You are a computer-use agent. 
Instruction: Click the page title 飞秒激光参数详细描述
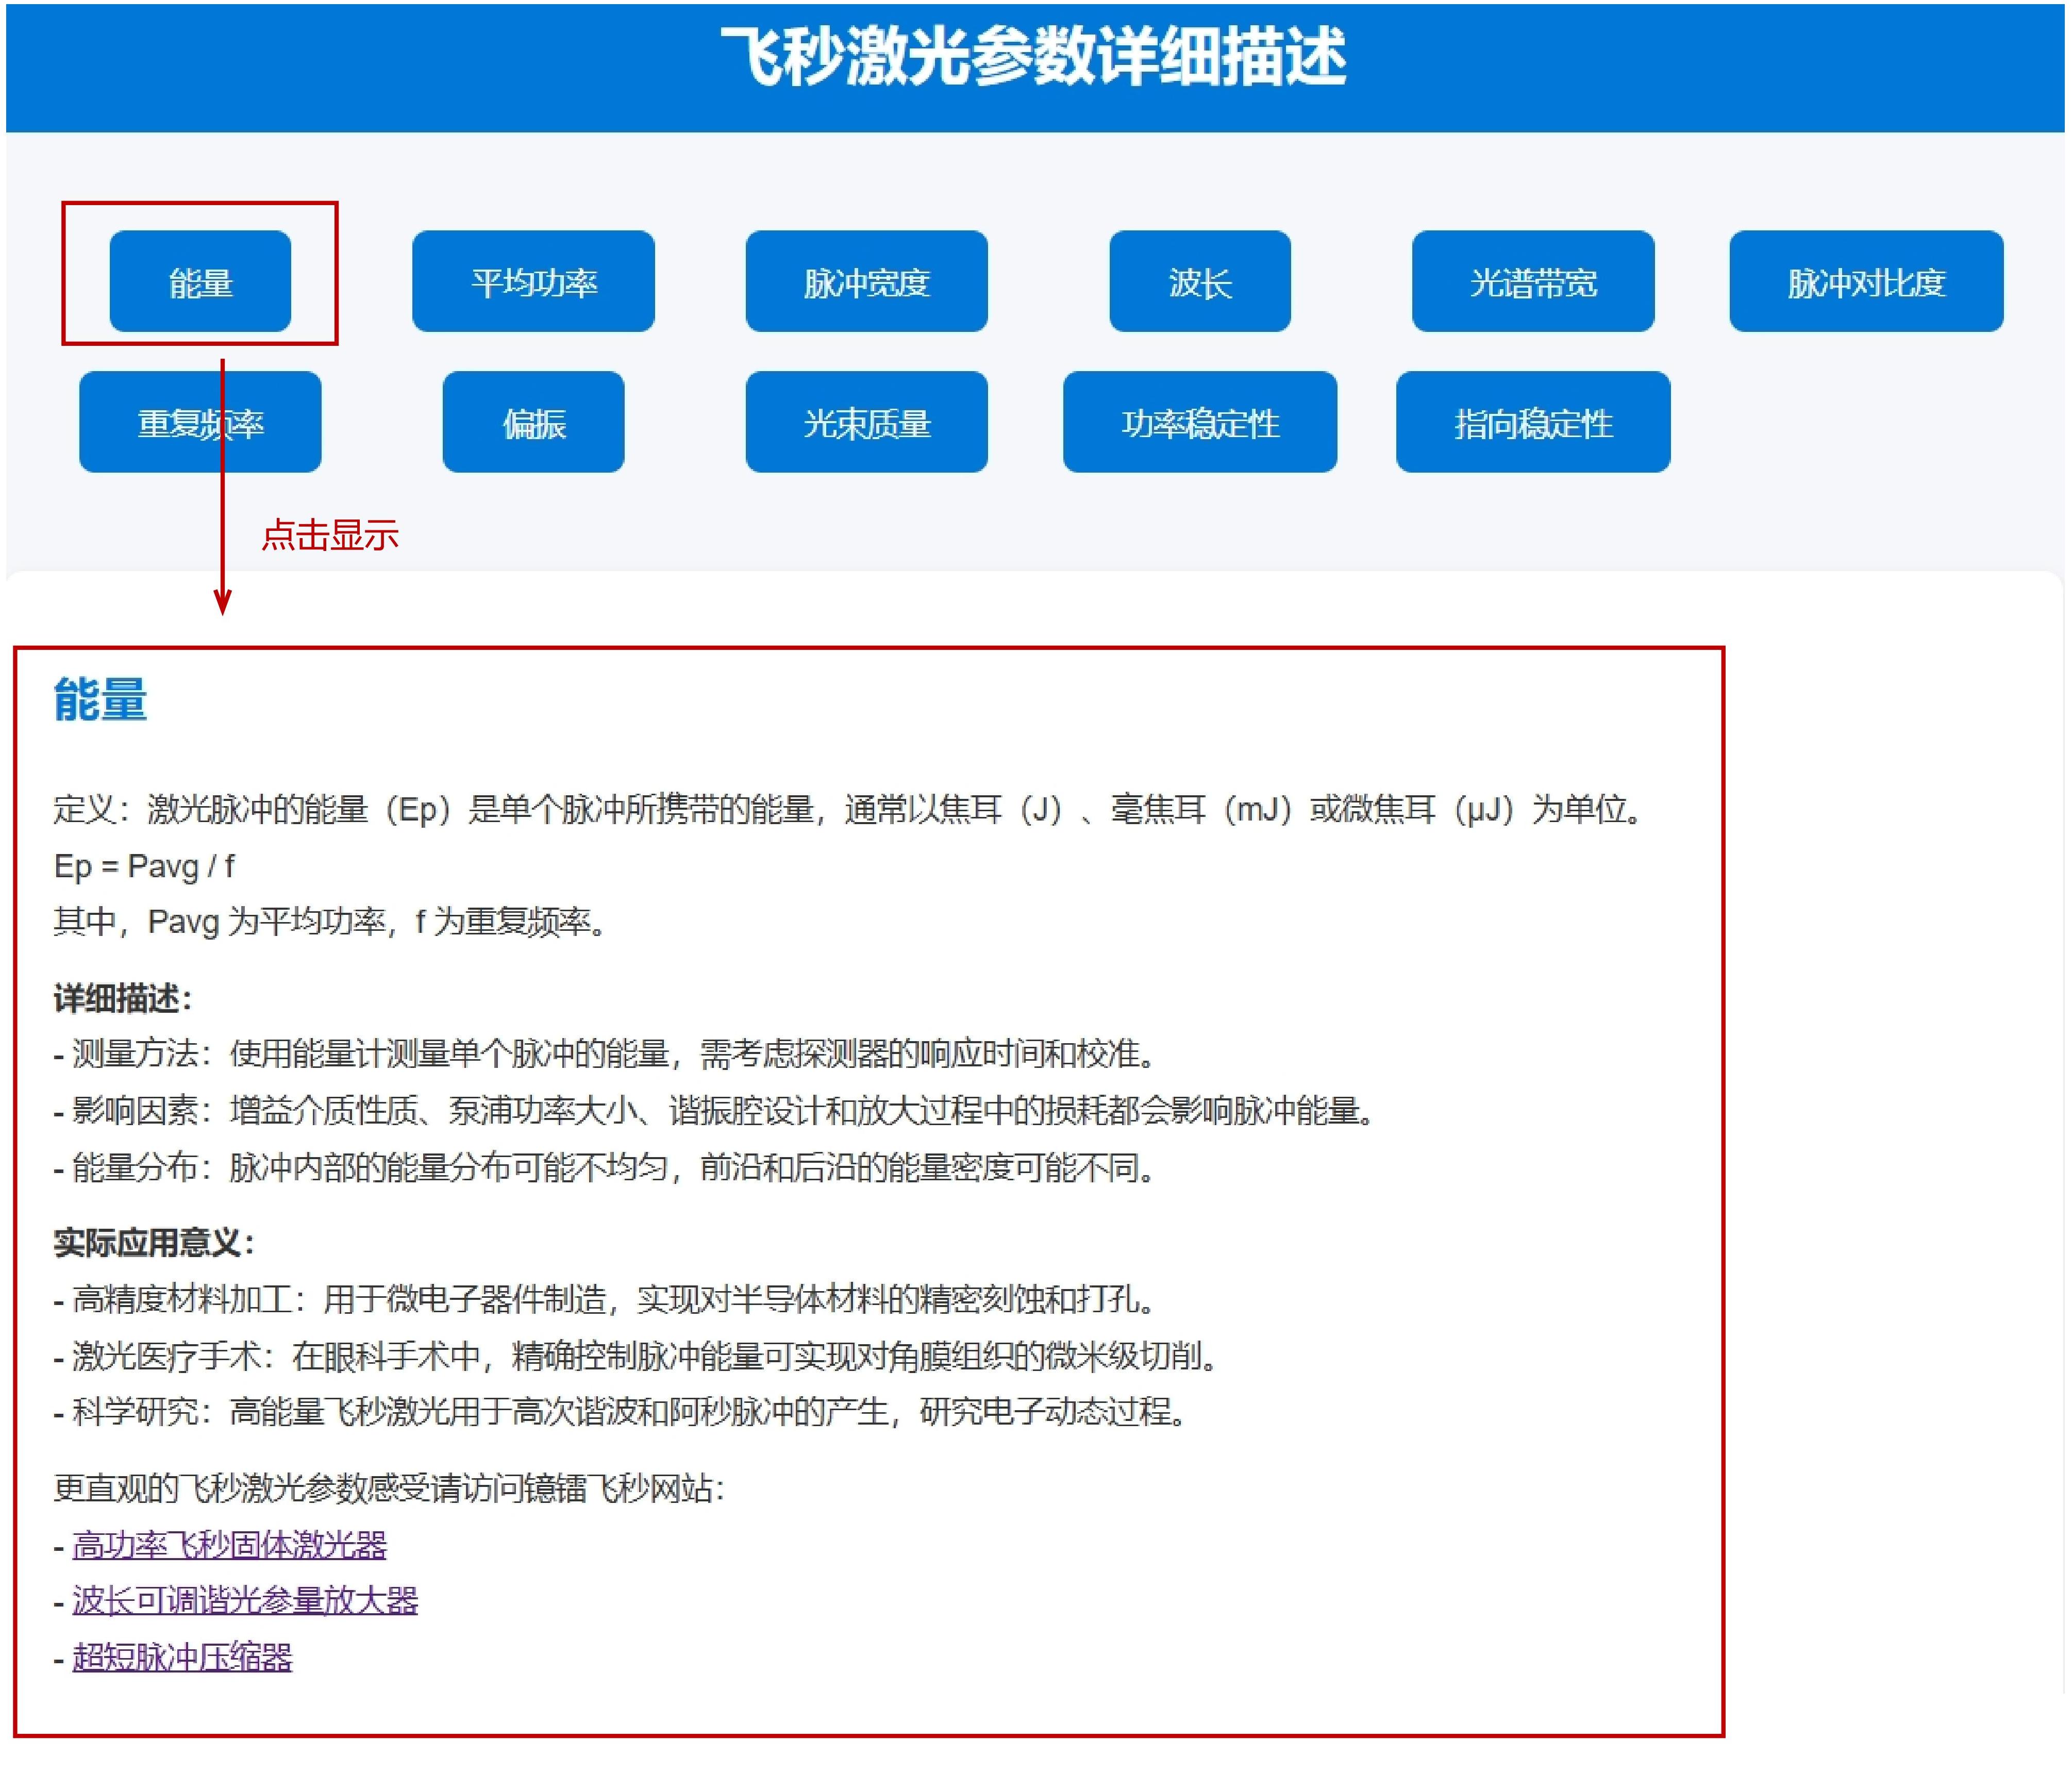pyautogui.click(x=1034, y=56)
